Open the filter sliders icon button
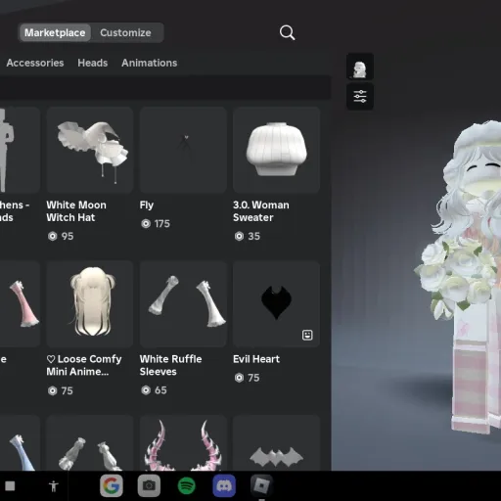This screenshot has width=501, height=501. (360, 97)
